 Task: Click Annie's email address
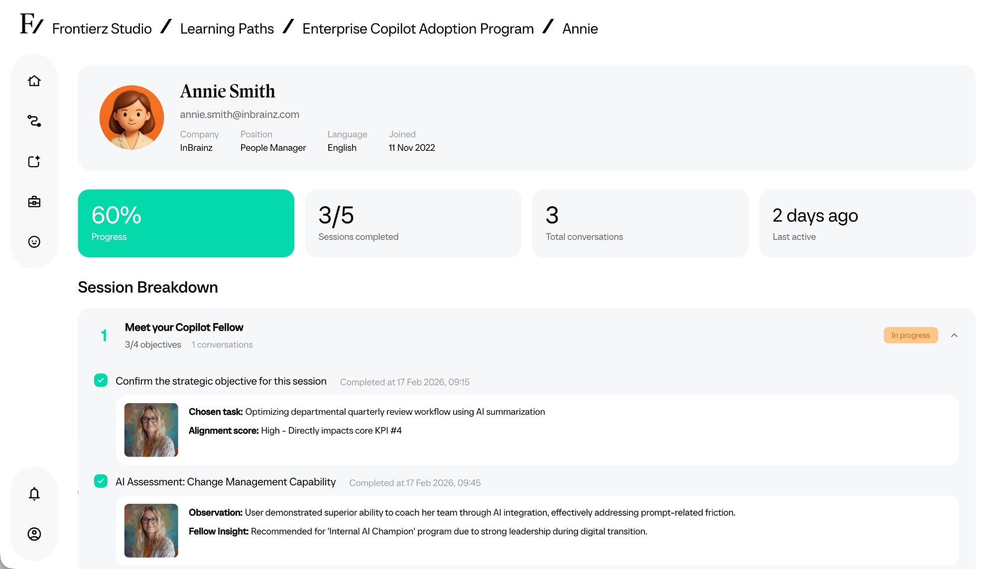[240, 114]
